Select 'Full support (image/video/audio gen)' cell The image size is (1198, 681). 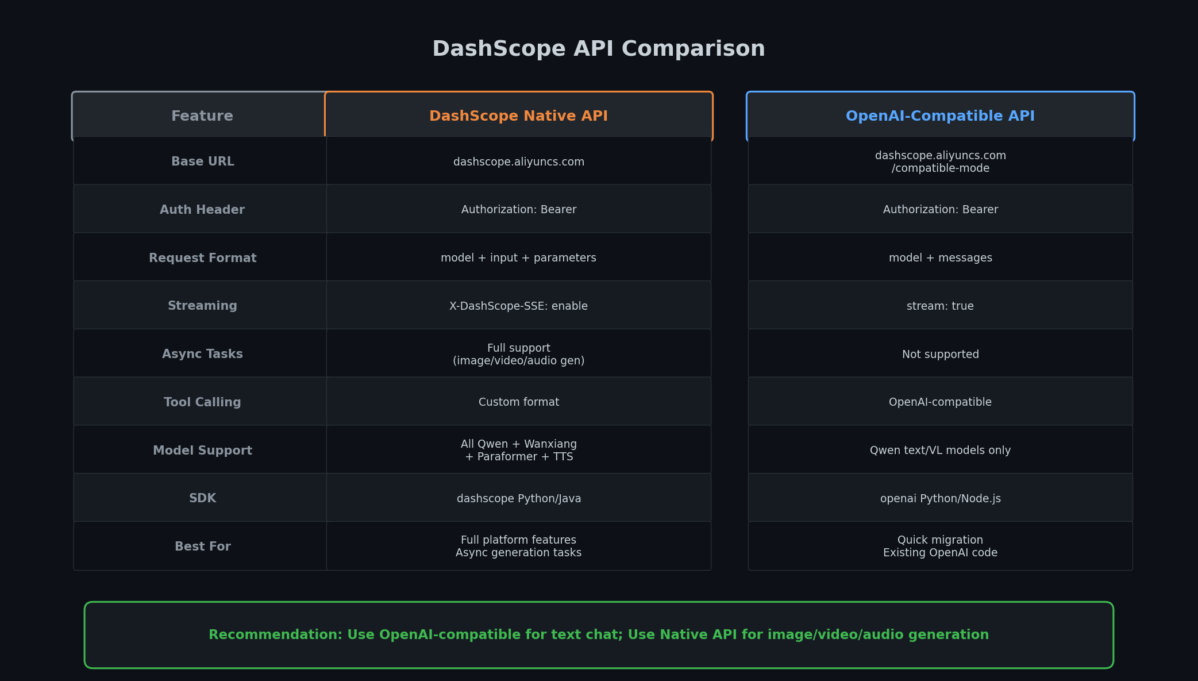coord(518,355)
